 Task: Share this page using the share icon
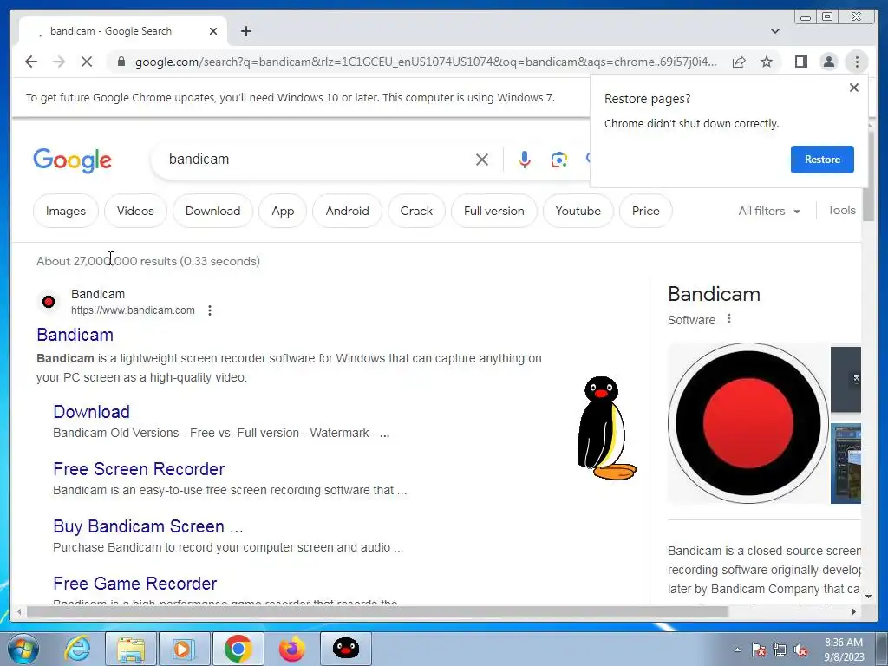(739, 62)
